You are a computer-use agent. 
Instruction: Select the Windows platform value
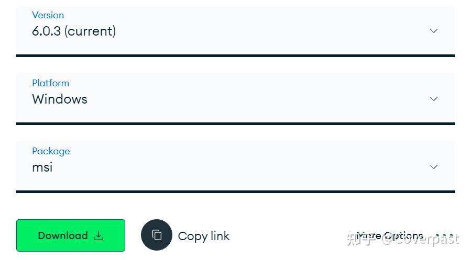60,99
